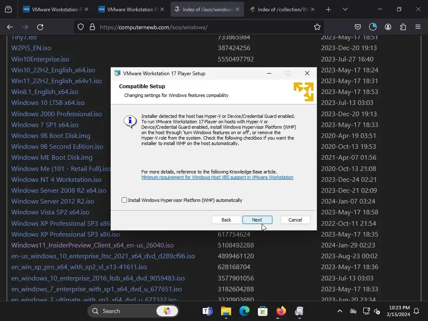
Task: Open the shield tracking protection icon
Action: pyautogui.click(x=81, y=27)
